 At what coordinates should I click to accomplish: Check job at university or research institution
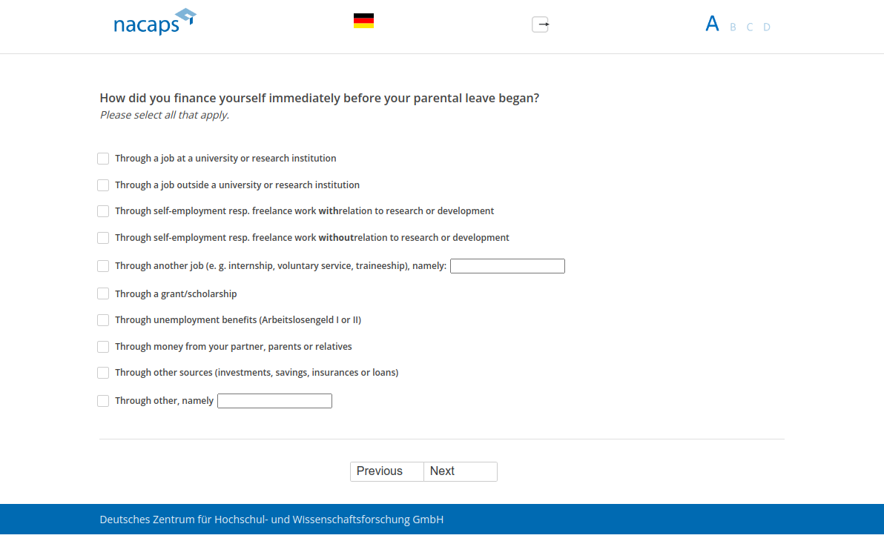[x=103, y=159]
